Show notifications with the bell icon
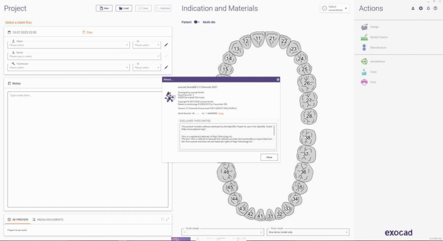Screen dimensions: 443x241 coord(428,9)
